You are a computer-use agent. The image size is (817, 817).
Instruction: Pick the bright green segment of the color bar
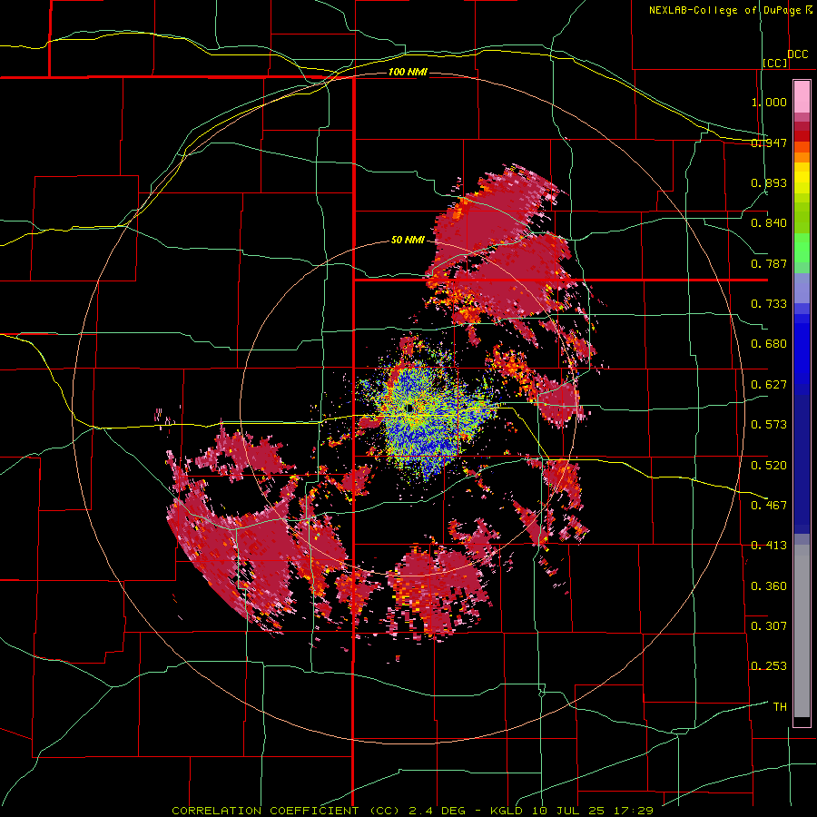pos(802,248)
